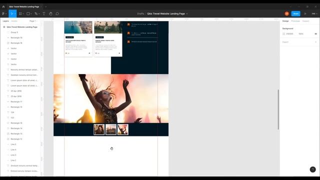Add an export setting with the plus icon
This screenshot has height=180, width=320.
pos(315,42)
